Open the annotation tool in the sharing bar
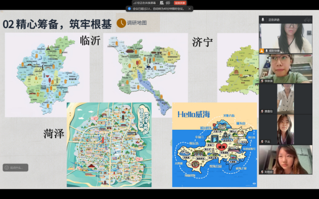Image resolution: width=319 pixels, height=199 pixels. point(162,3)
